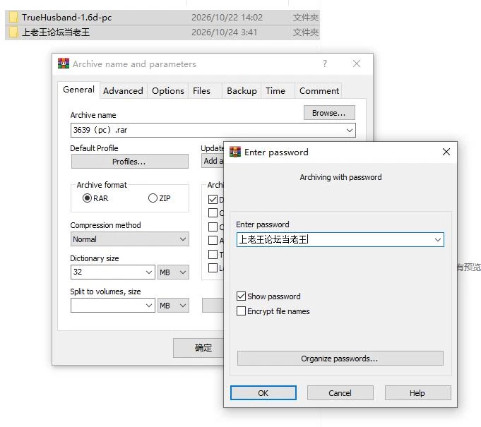Click WinRAR icon in Archive name title bar
The image size is (481, 427).
tap(63, 64)
